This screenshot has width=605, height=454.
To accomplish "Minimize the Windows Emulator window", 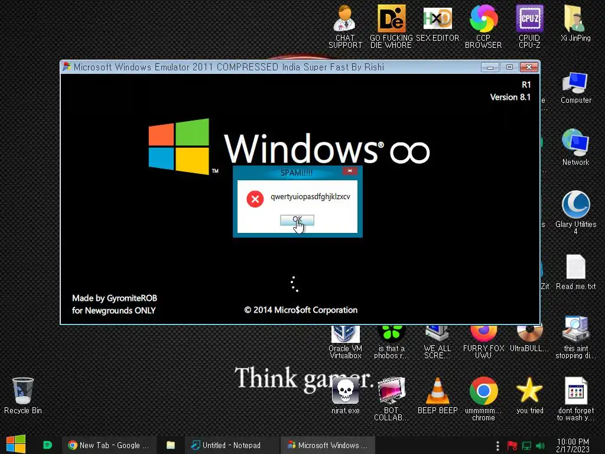I will (x=490, y=67).
